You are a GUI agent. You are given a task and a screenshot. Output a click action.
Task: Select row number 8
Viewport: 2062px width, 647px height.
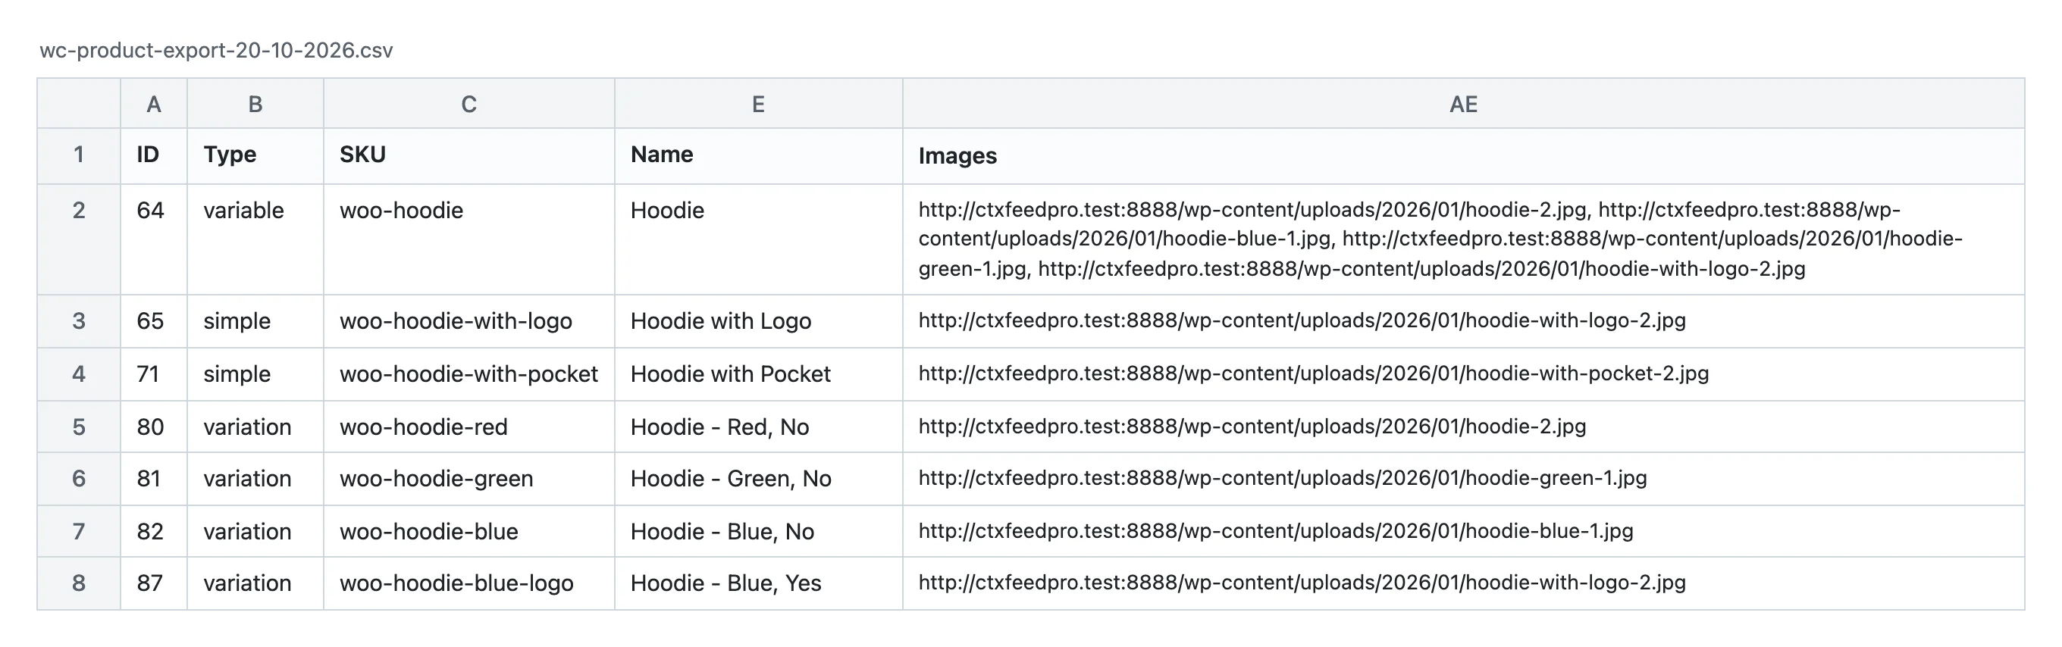pyautogui.click(x=78, y=583)
